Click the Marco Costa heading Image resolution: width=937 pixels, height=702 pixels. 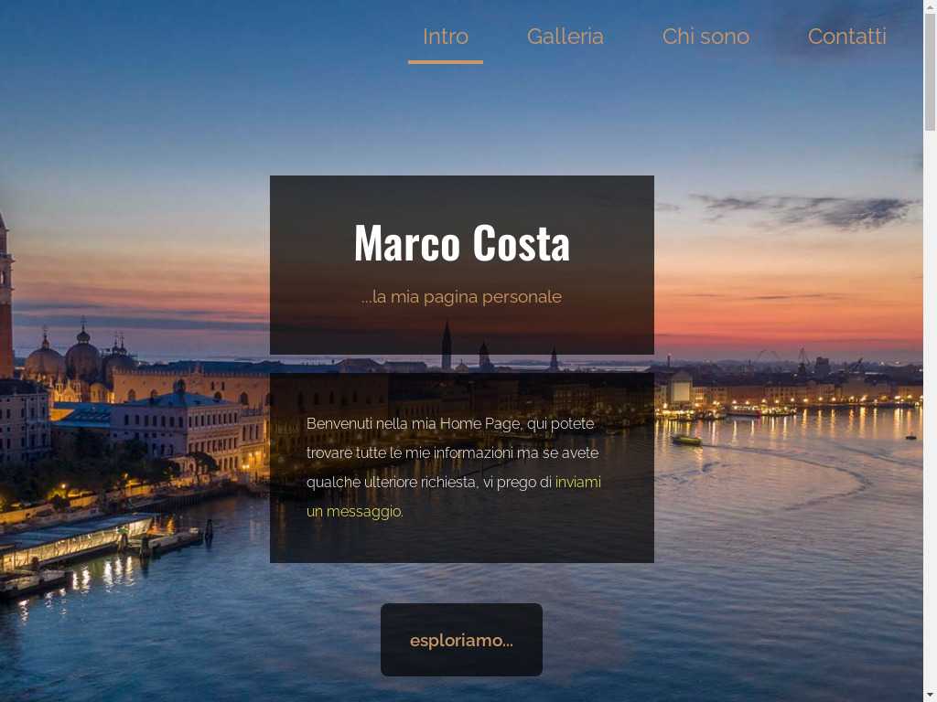[462, 242]
